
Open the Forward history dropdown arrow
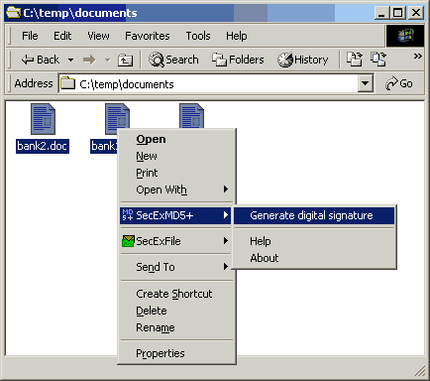click(107, 61)
